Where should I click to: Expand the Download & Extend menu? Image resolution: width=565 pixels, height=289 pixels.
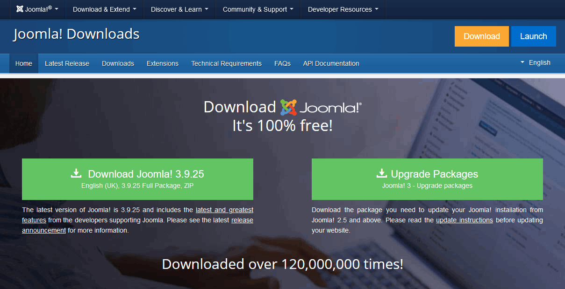(105, 9)
